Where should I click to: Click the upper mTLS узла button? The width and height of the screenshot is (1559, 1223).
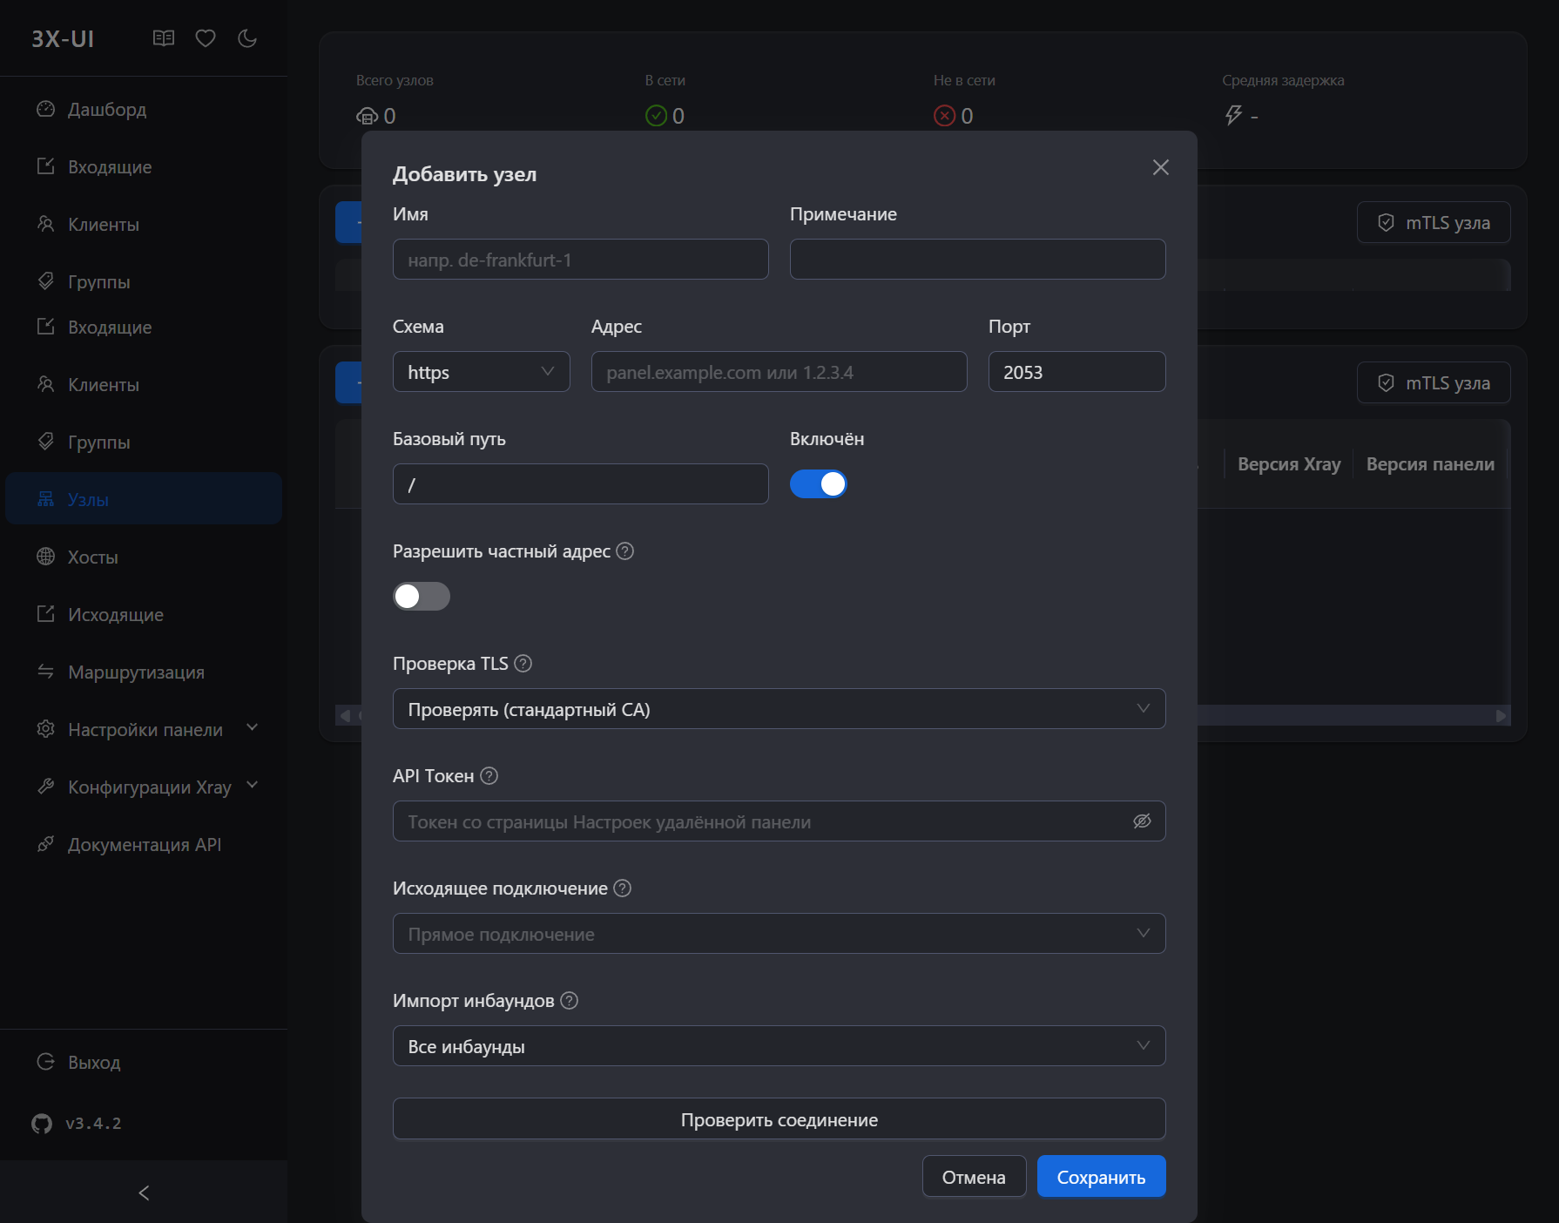[1434, 223]
